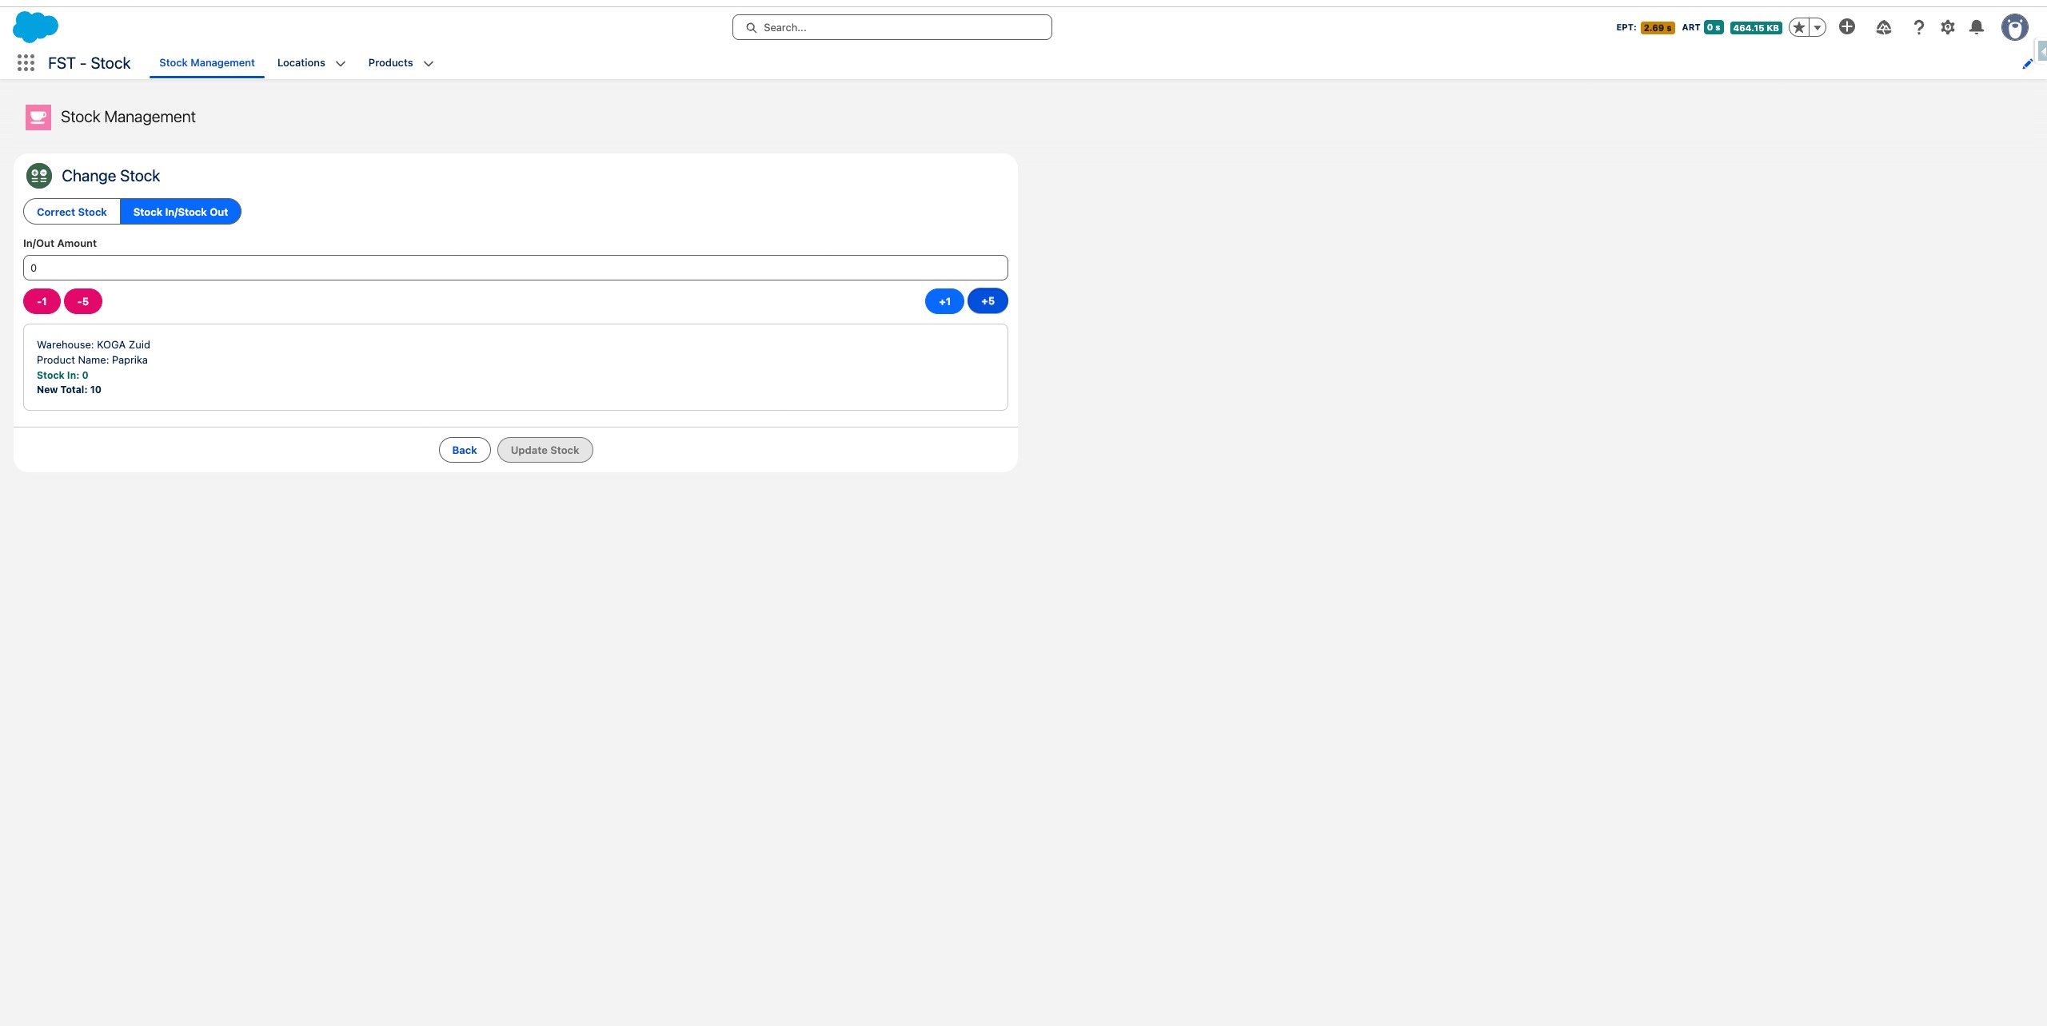This screenshot has height=1026, width=2047.
Task: Click the favorites star icon
Action: pos(1799,27)
